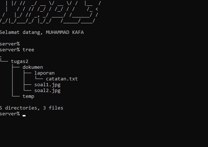Click the root dot of the tree
This screenshot has width=208, height=147.
pyautogui.click(x=1, y=57)
